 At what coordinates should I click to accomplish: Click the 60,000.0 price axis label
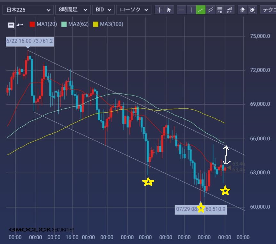260,207
